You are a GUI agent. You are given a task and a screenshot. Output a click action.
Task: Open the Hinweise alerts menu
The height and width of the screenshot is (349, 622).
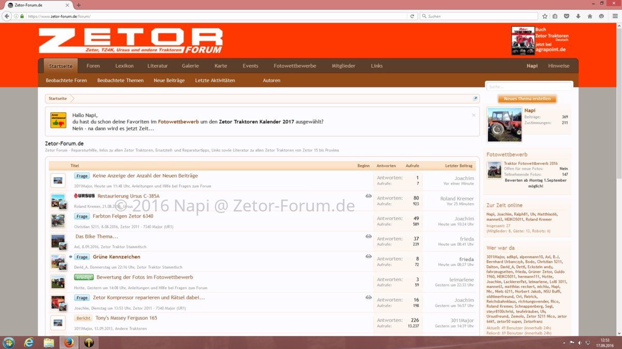558,66
